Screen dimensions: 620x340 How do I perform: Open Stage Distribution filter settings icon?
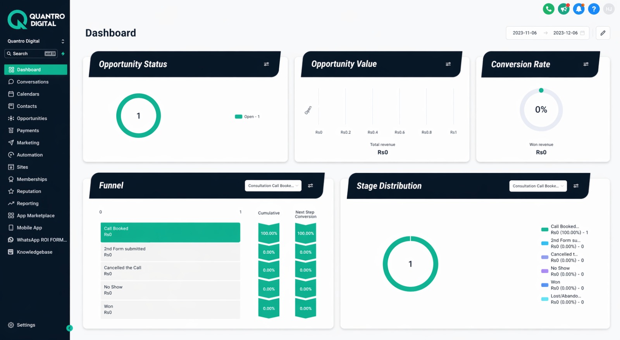point(576,186)
